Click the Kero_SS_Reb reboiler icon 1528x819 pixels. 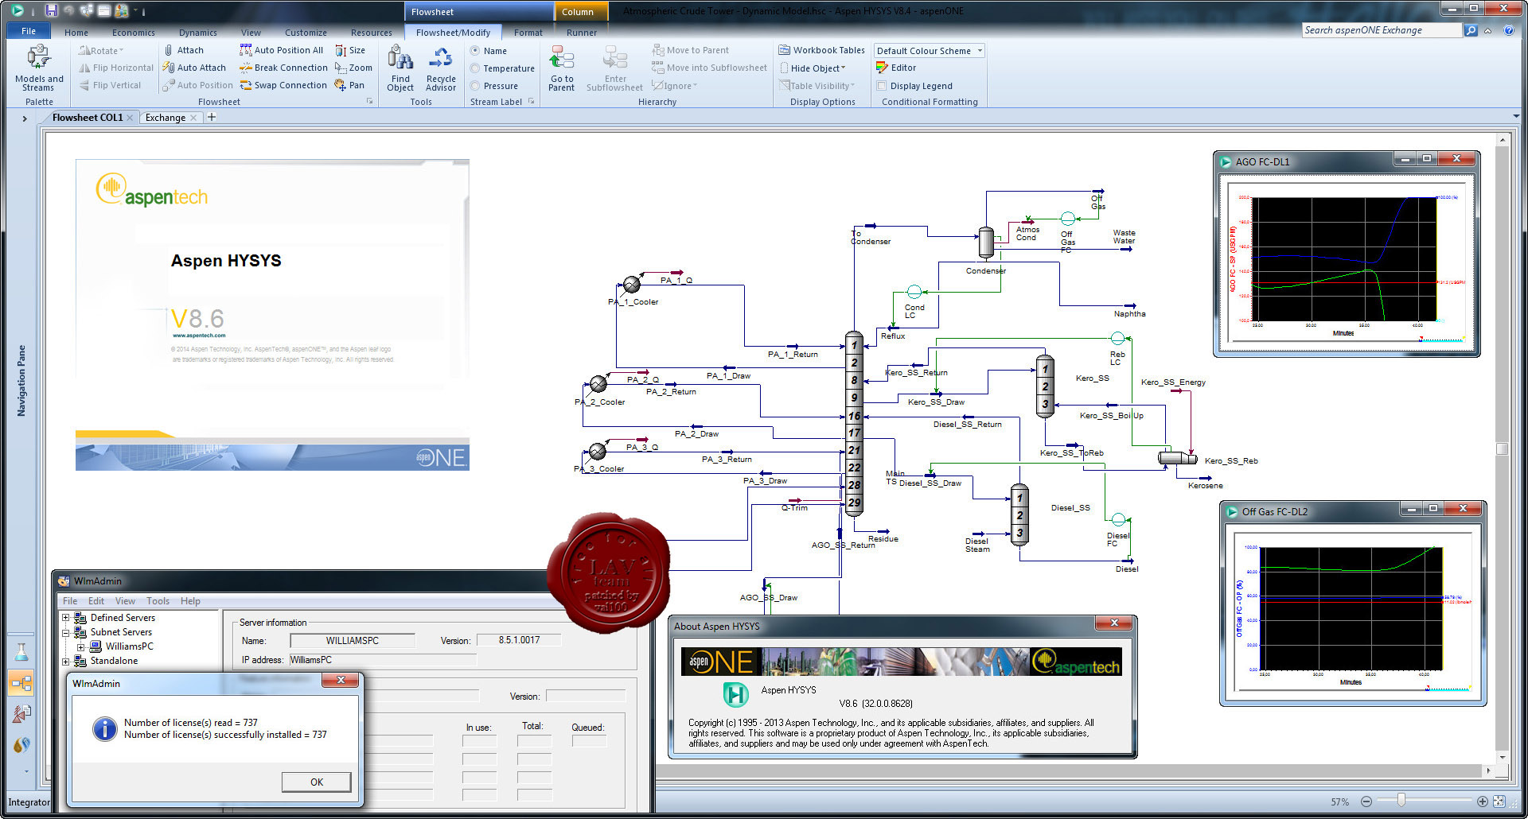(x=1177, y=458)
